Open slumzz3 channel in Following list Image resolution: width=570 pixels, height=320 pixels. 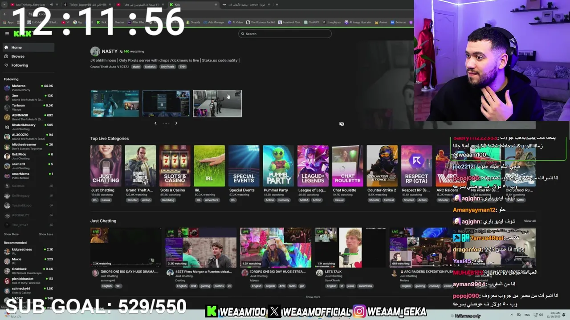[x=28, y=166]
